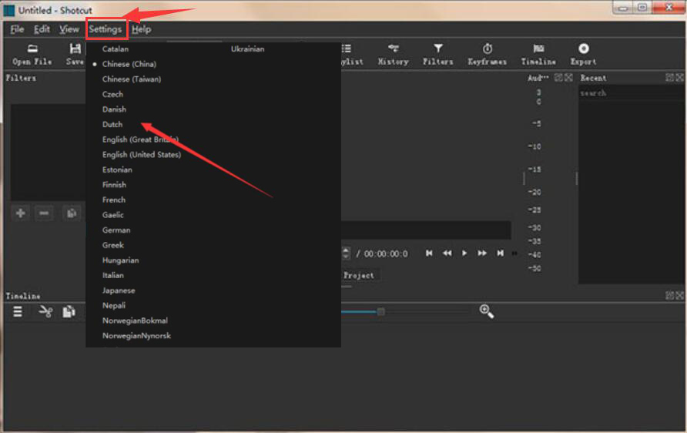This screenshot has height=433, width=687.
Task: Select Estonian language
Action: (117, 170)
